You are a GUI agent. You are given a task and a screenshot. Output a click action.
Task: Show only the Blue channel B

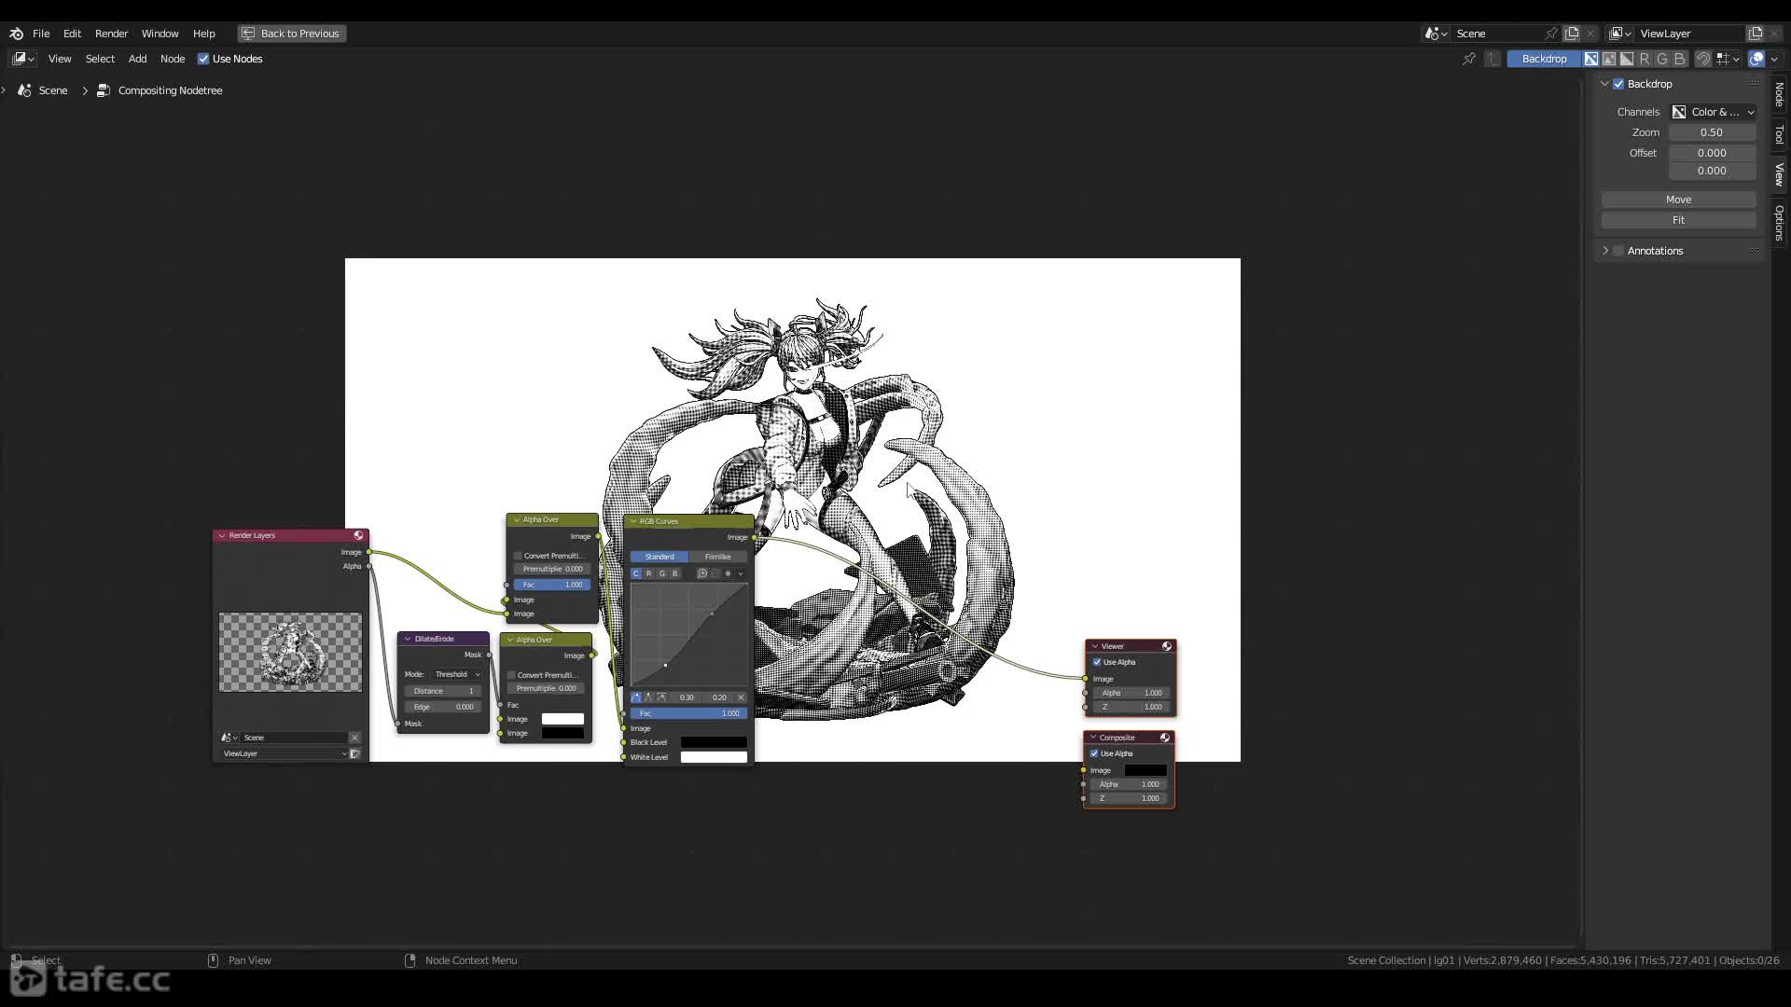[1680, 59]
